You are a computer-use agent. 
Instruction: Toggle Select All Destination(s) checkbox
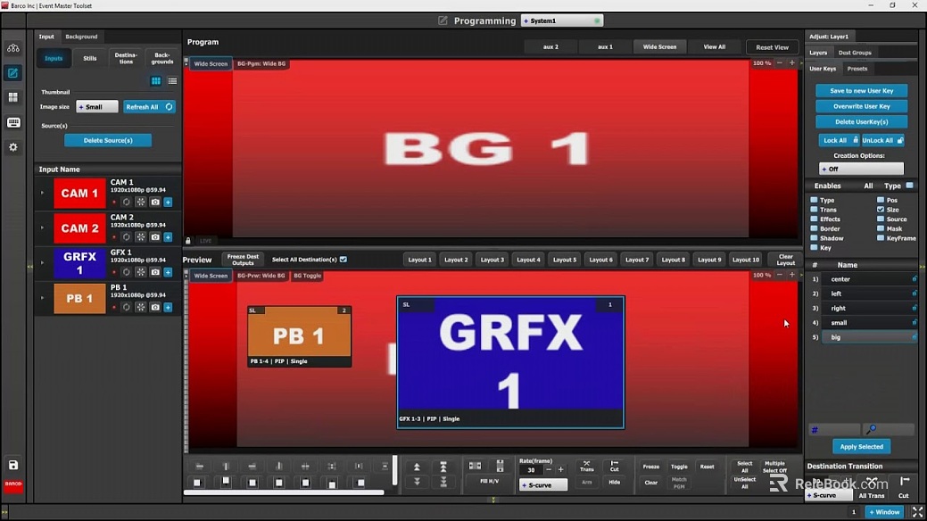(x=343, y=260)
